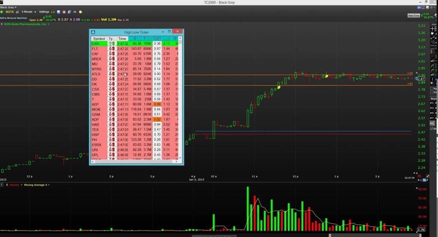Click the vertical lines drawing tool

[432, 52]
